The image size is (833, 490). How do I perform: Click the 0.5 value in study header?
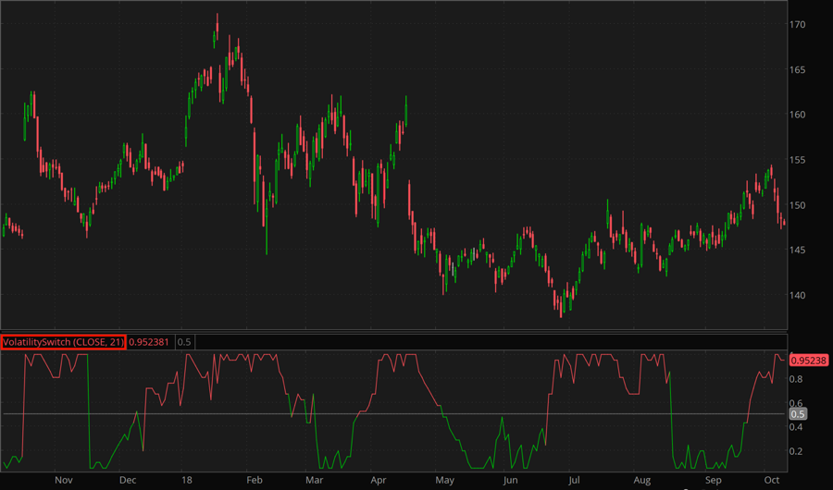184,342
